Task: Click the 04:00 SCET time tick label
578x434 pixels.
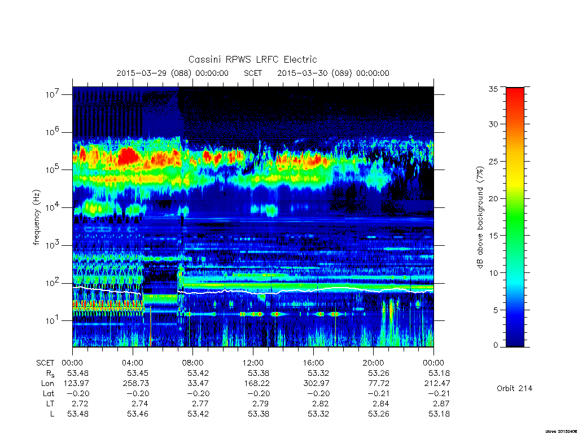Action: [132, 363]
